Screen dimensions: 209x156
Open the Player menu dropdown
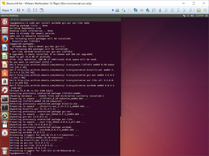click(7, 10)
